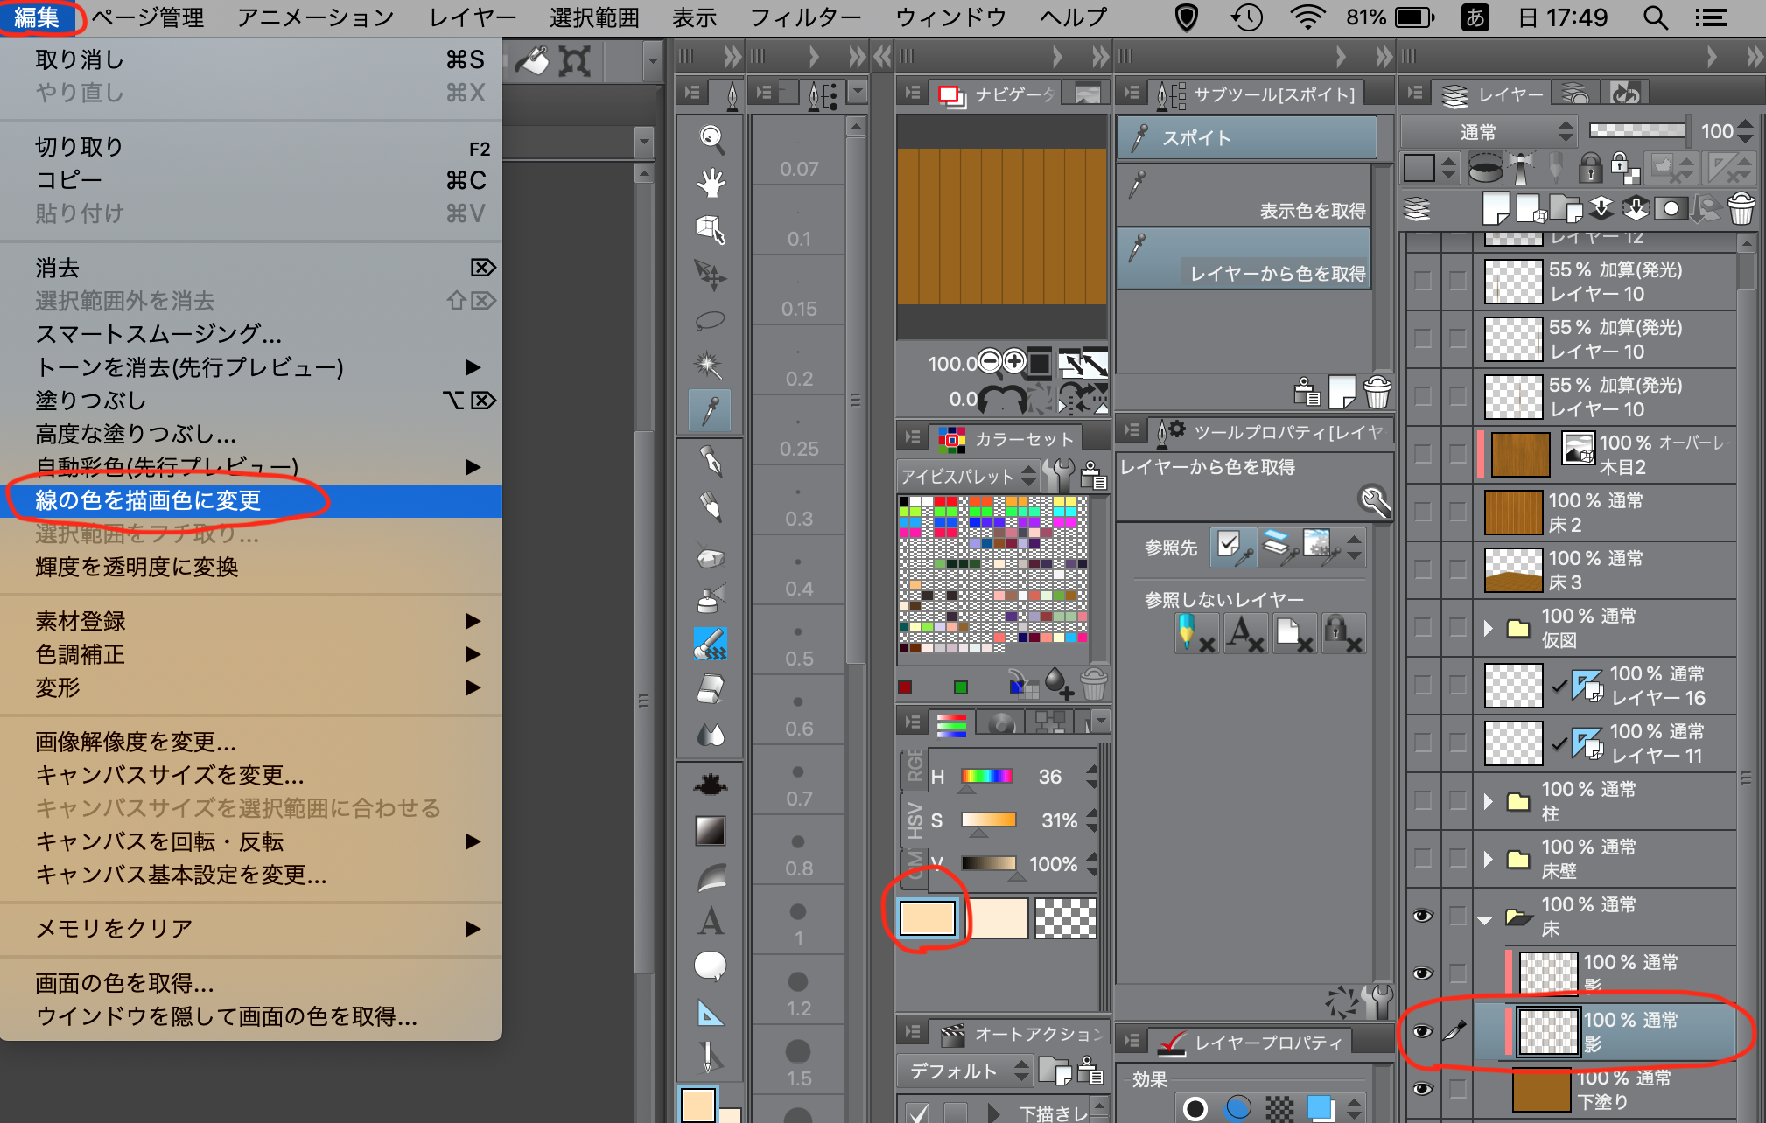Show the 木目2 layer via visibility box
The width and height of the screenshot is (1766, 1123).
(1423, 454)
